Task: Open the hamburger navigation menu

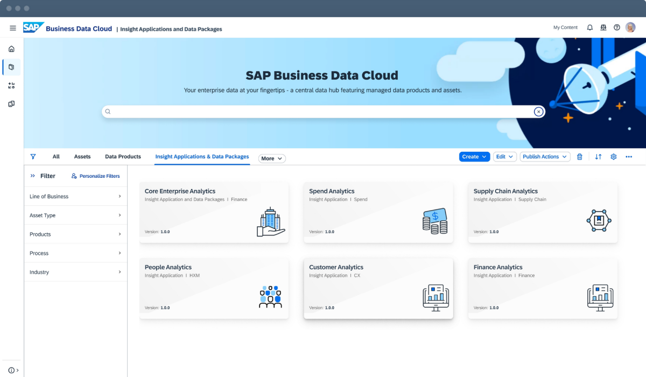Action: pos(13,28)
